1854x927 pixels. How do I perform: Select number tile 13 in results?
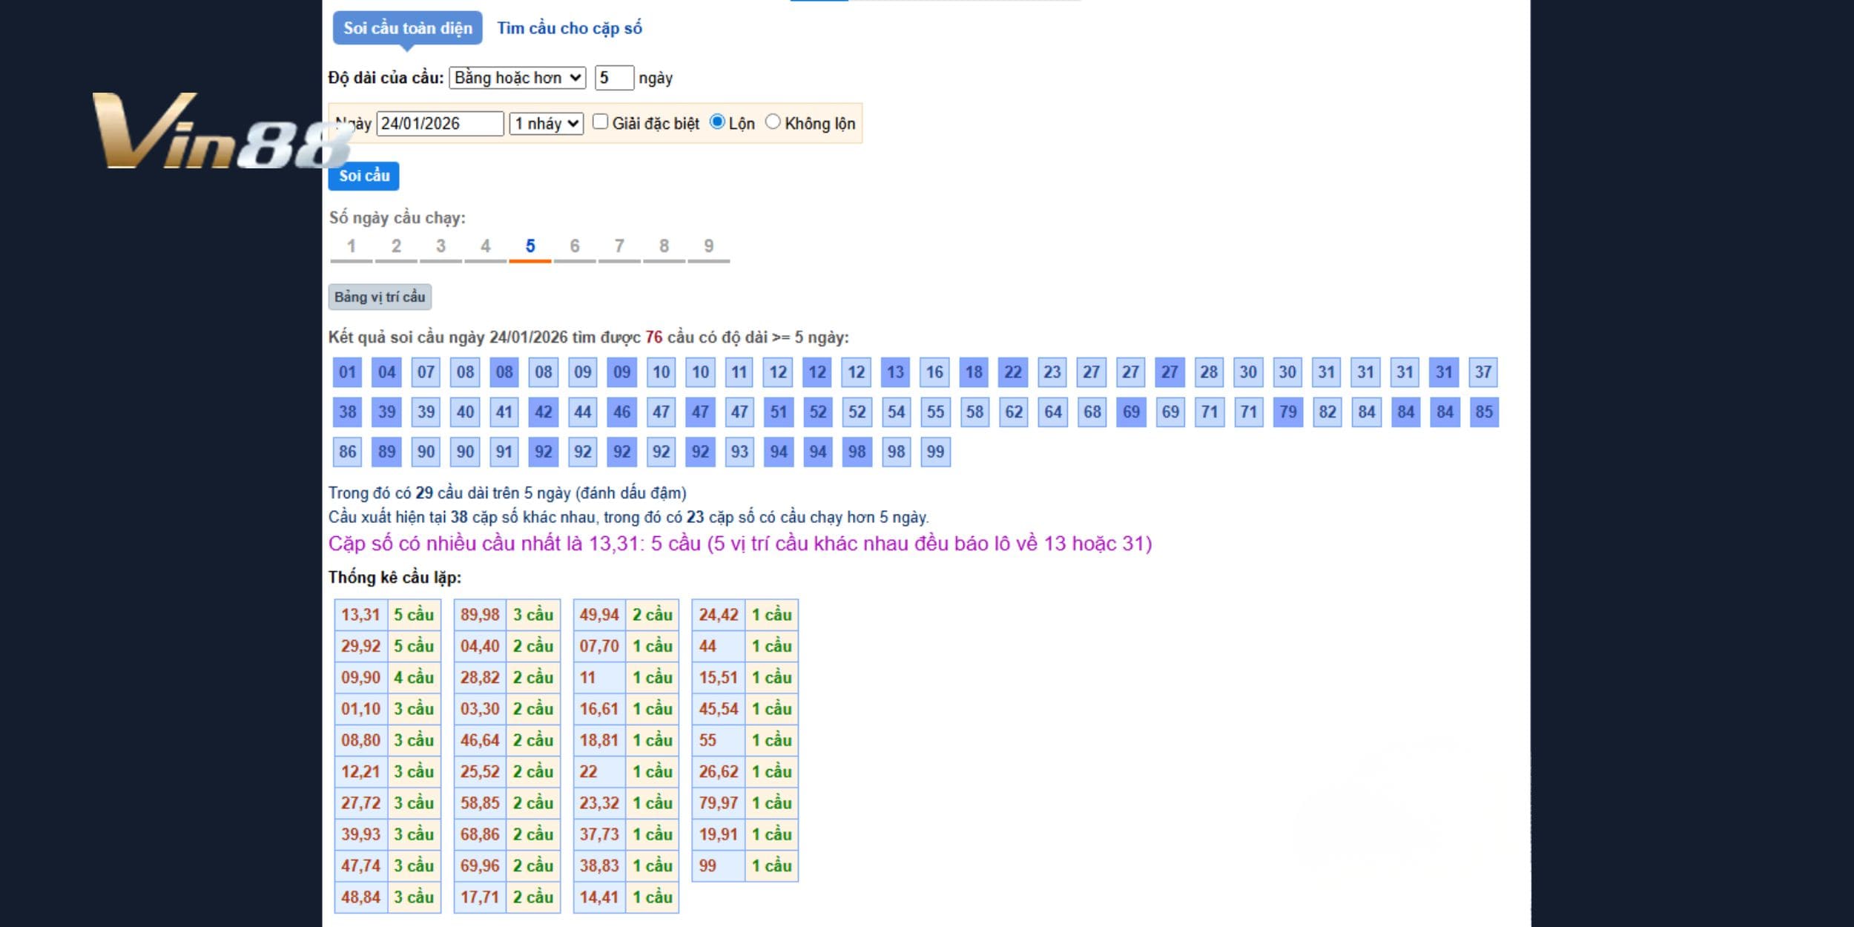(x=895, y=372)
